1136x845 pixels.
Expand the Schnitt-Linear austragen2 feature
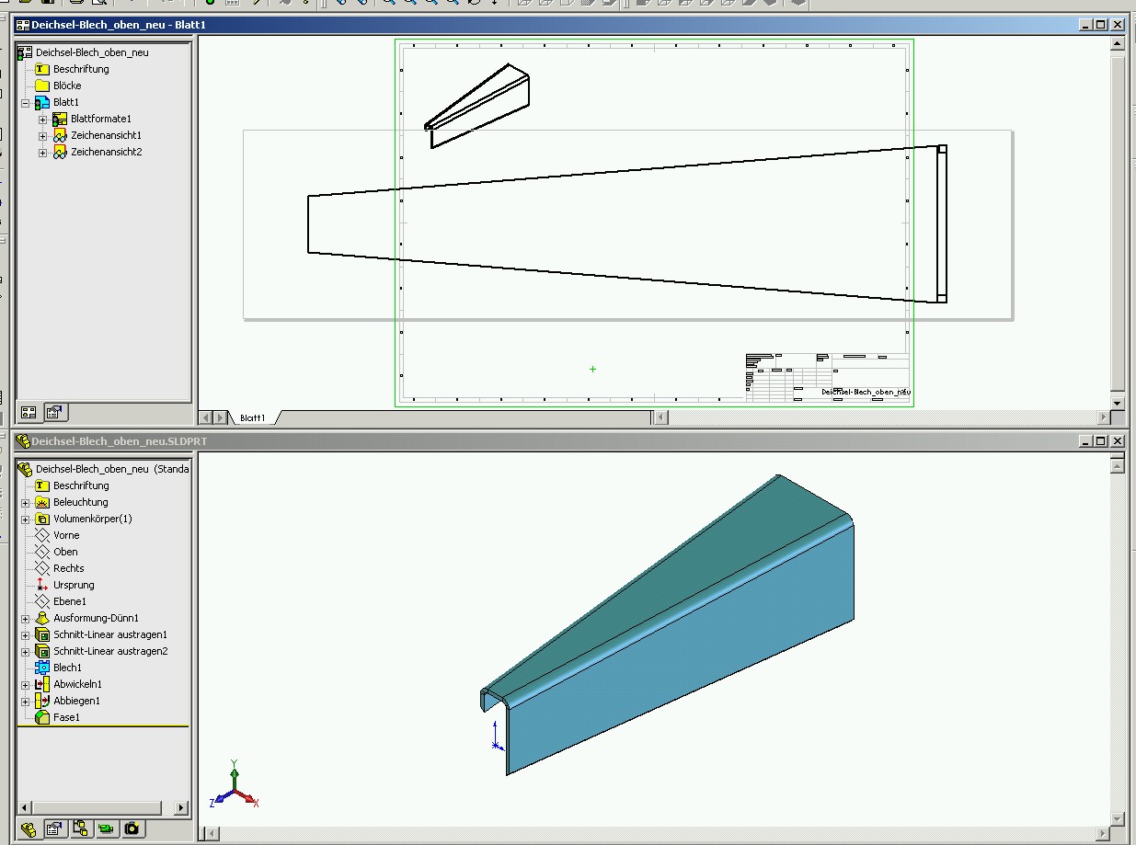point(25,651)
